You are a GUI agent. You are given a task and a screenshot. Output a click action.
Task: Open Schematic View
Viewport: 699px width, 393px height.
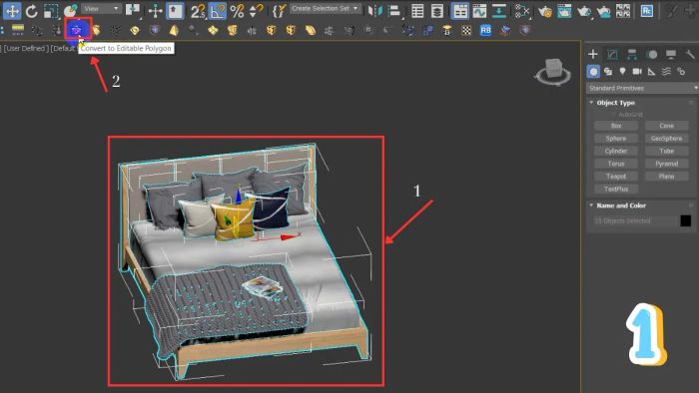pos(521,11)
